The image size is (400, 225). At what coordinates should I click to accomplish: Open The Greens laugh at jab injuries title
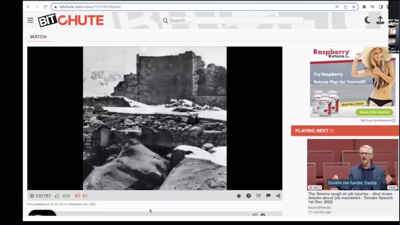(x=350, y=198)
